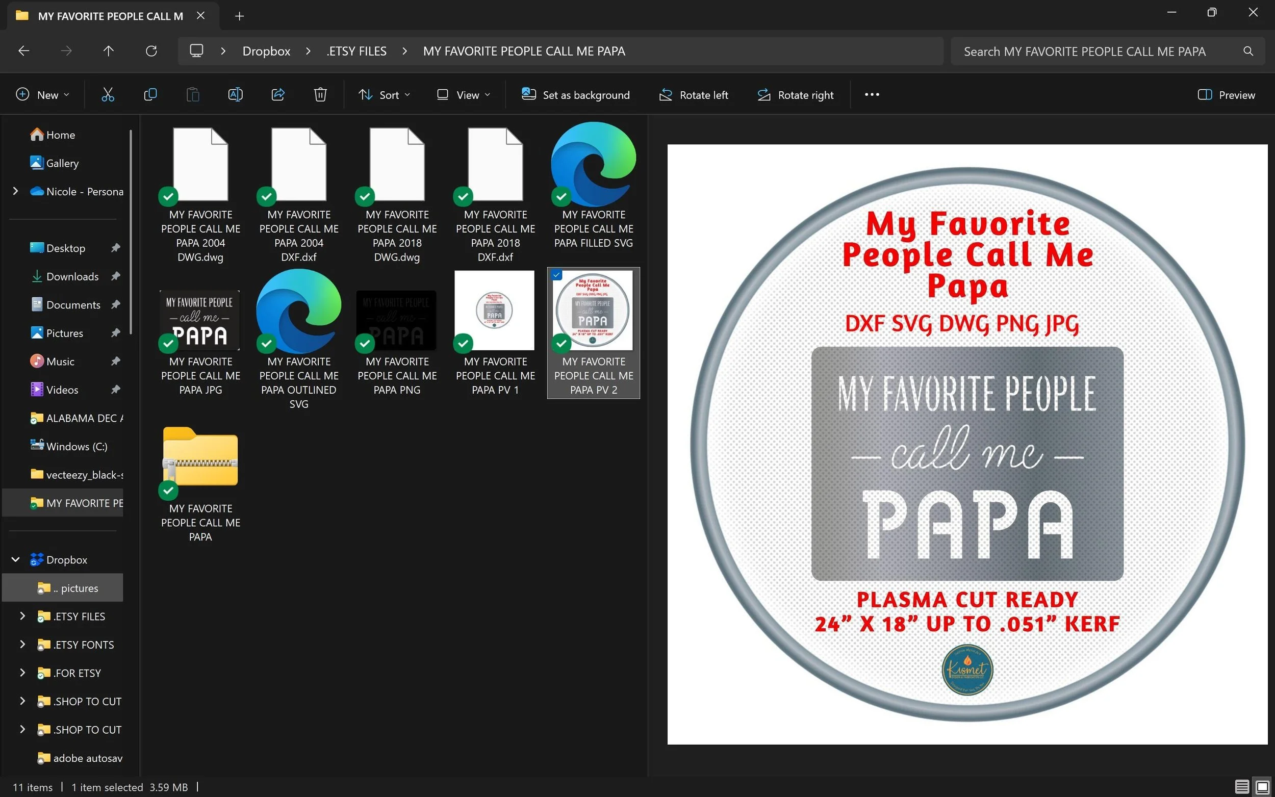This screenshot has width=1275, height=797.
Task: Click the search box field
Action: (x=1096, y=52)
